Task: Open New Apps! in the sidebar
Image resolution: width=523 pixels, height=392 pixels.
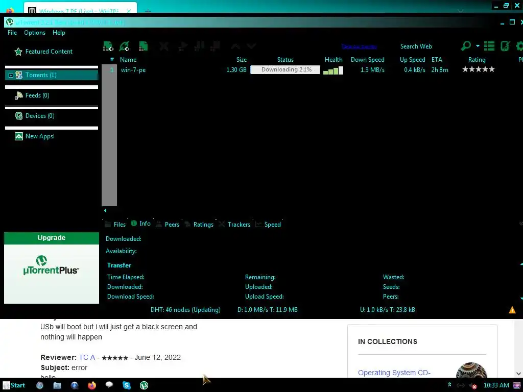Action: pos(40,136)
